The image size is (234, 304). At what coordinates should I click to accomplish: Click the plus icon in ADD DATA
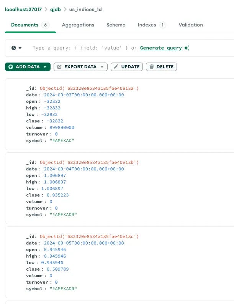click(x=11, y=67)
